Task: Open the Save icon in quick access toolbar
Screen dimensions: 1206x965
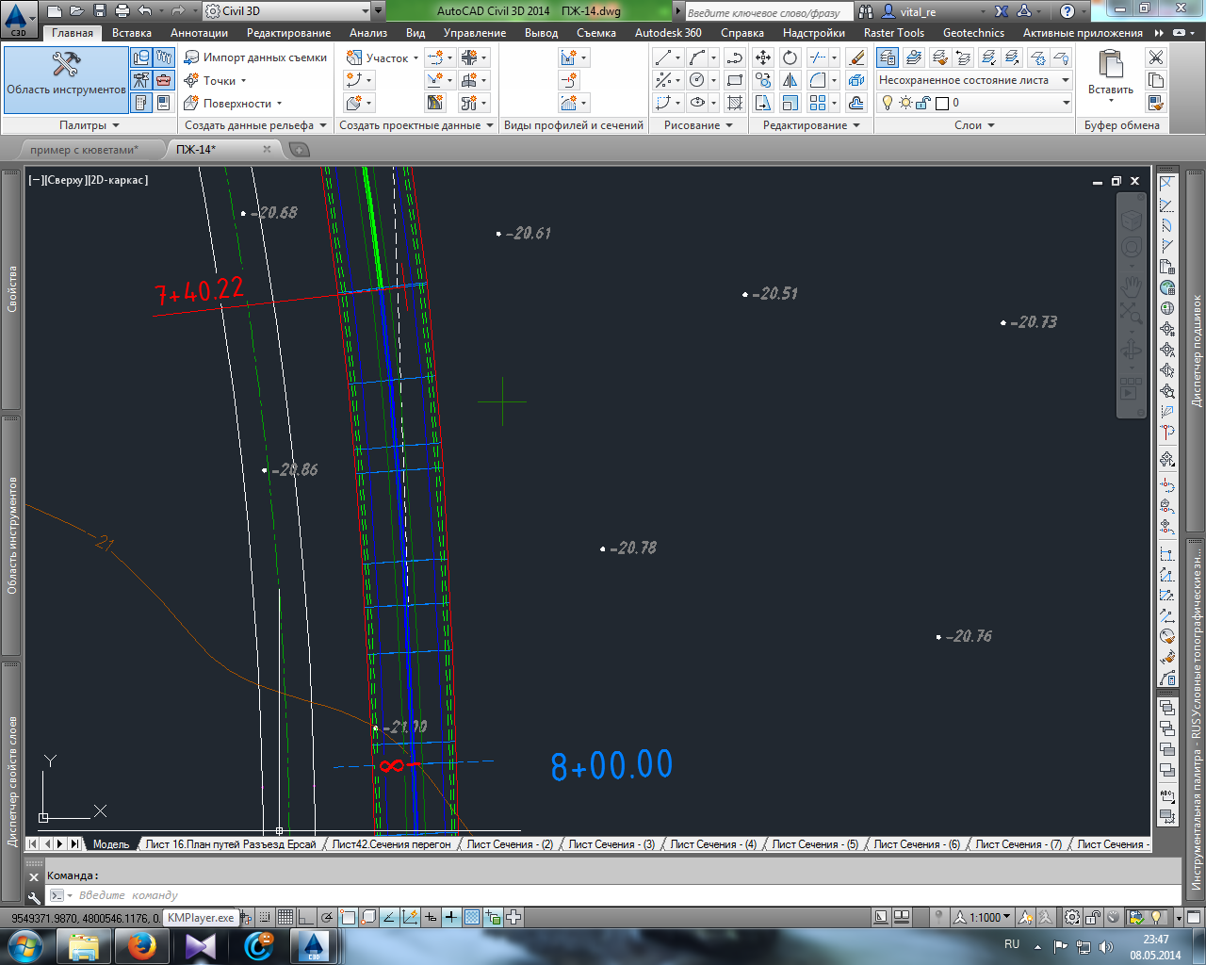Action: pos(99,11)
